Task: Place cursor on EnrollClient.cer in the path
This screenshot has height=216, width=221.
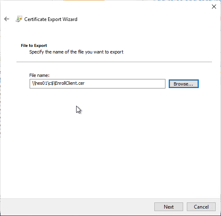Action: [70, 83]
